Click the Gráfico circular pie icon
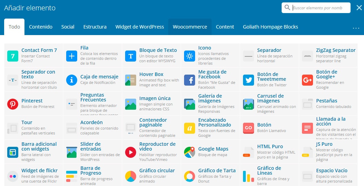The height and width of the screenshot is (186, 364). 131,176
